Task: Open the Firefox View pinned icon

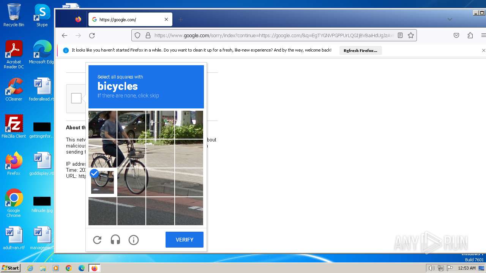Action: [78, 19]
